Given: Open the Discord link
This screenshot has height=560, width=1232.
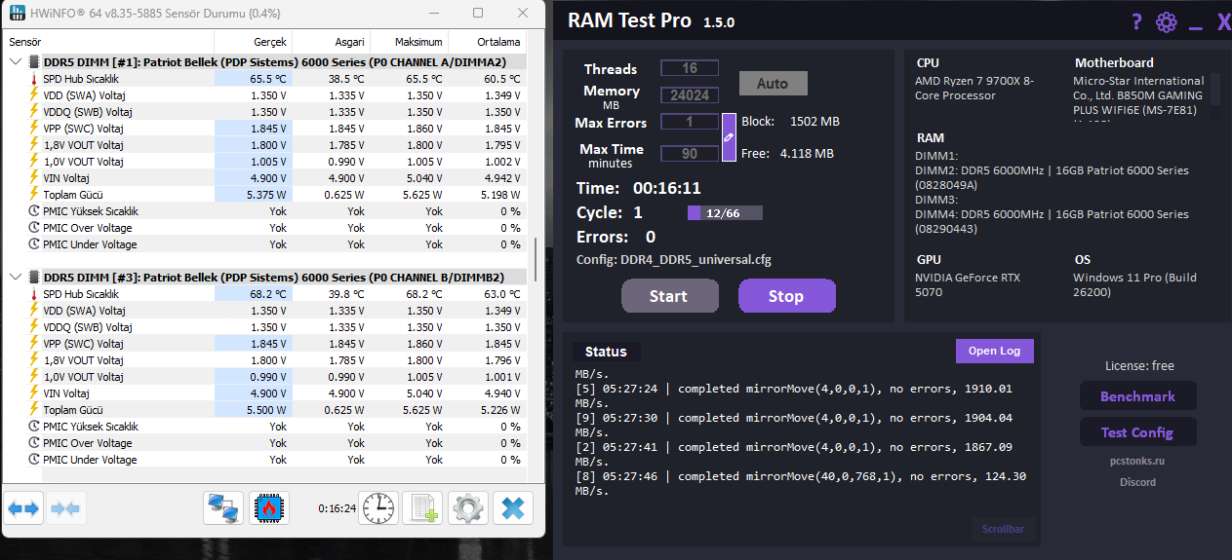Looking at the screenshot, I should (x=1137, y=482).
